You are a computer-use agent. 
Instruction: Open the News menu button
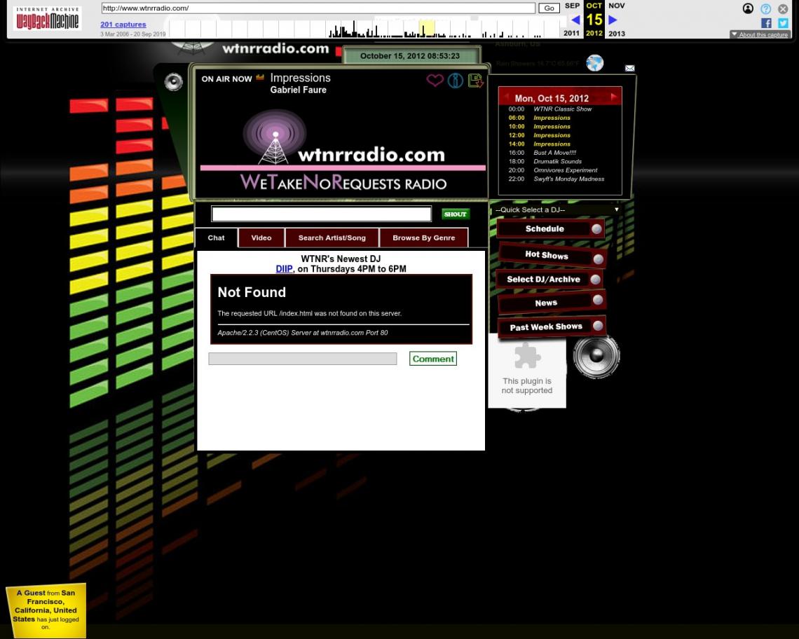(x=552, y=303)
